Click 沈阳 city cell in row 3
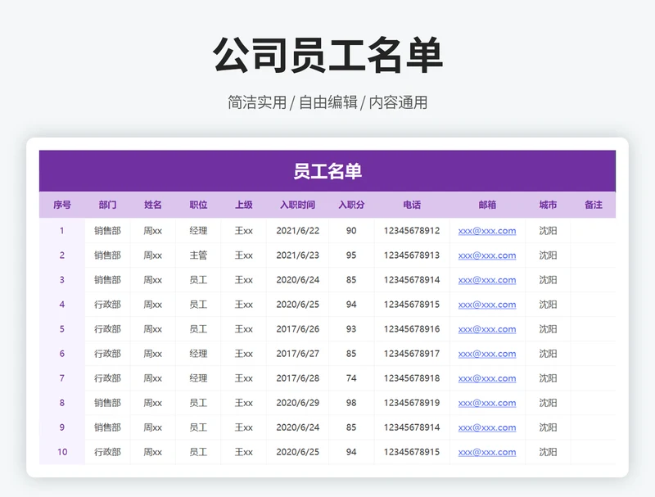The image size is (655, 497). tap(548, 280)
